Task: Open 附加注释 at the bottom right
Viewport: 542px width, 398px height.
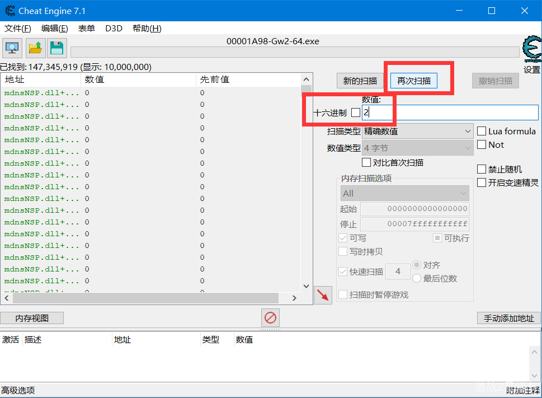Action: coord(523,391)
